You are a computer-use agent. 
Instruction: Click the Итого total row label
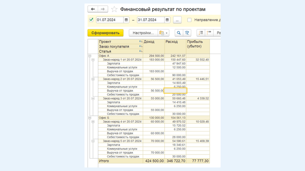coord(104,161)
